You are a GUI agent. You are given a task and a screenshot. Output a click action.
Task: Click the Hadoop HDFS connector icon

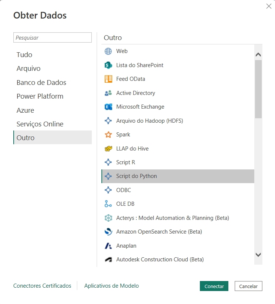coord(108,121)
